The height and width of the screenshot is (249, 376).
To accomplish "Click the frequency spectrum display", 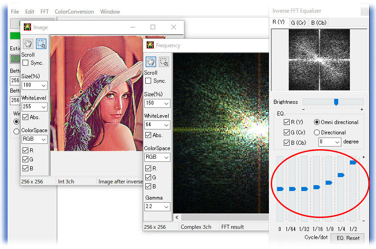I will point(221,133).
